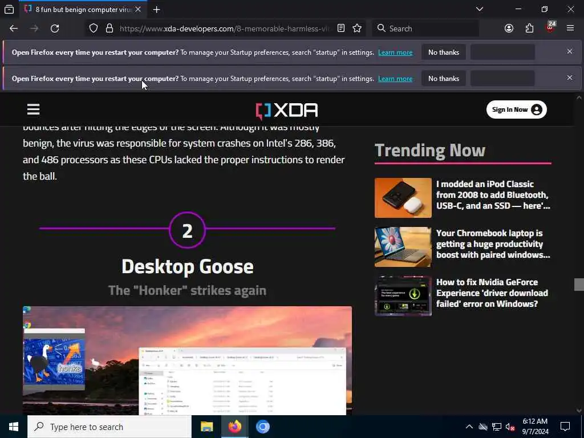This screenshot has width=584, height=438.
Task: Show hidden system tray icons
Action: (x=469, y=427)
